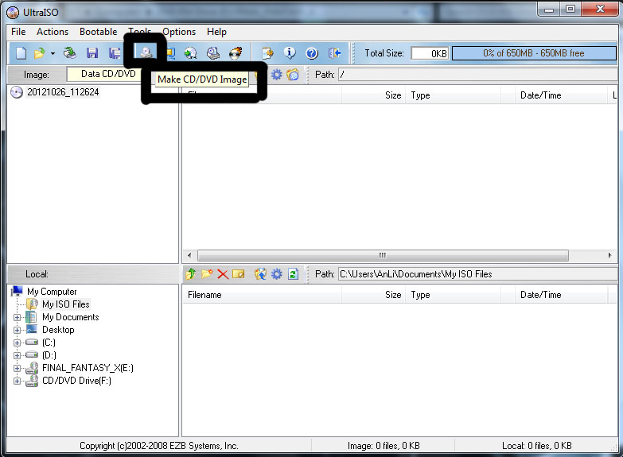The image size is (623, 457).
Task: Click the Size column header in the image file list
Action: [x=373, y=95]
